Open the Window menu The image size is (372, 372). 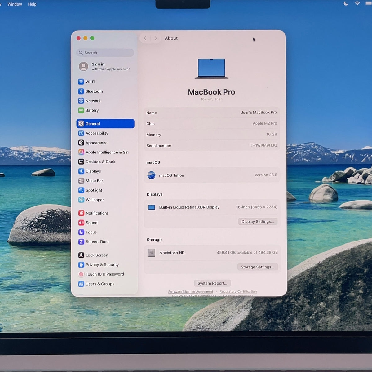coord(15,4)
